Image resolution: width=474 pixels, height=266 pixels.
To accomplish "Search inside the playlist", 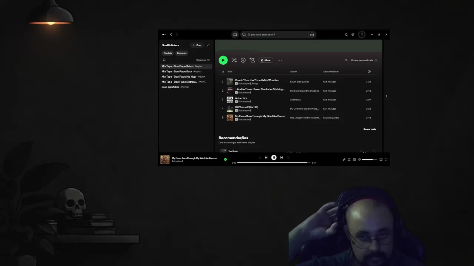I will [346, 60].
